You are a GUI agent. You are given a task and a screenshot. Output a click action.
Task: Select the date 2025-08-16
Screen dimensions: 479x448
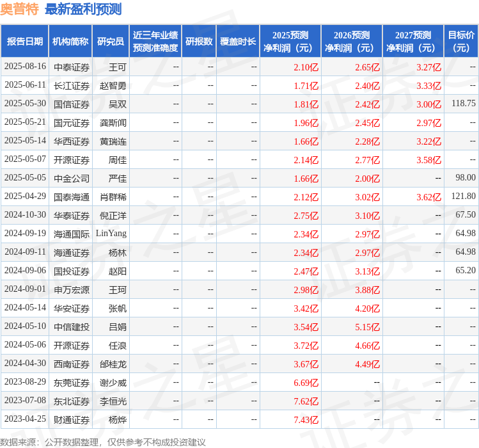click(x=25, y=67)
